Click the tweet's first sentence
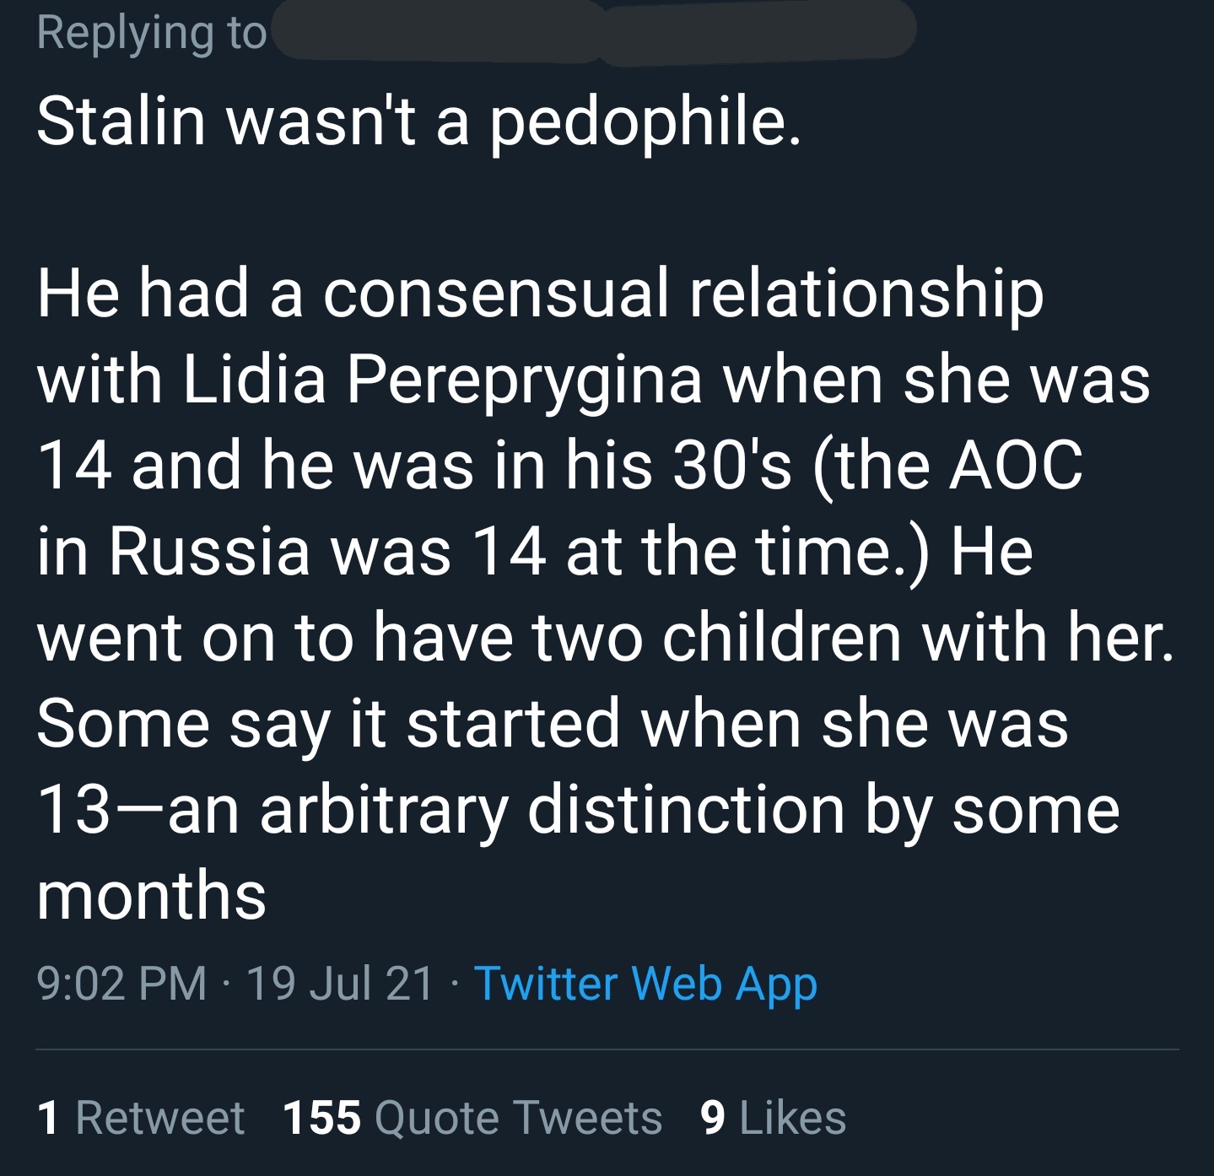 [x=418, y=121]
